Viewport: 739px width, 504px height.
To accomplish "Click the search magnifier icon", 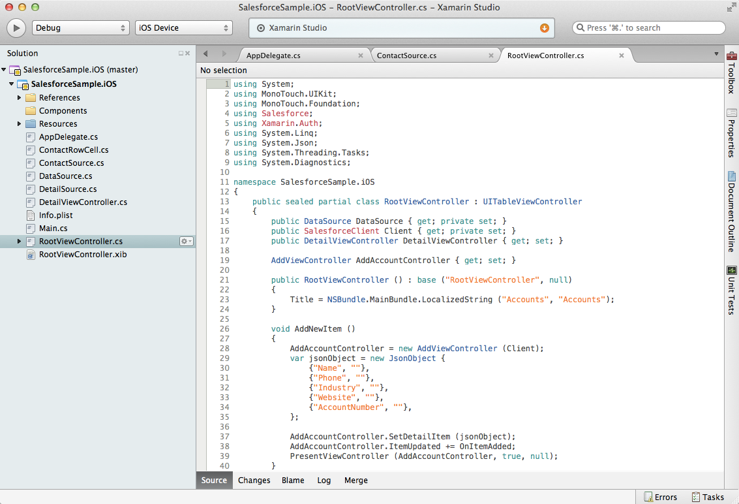I will pos(580,28).
